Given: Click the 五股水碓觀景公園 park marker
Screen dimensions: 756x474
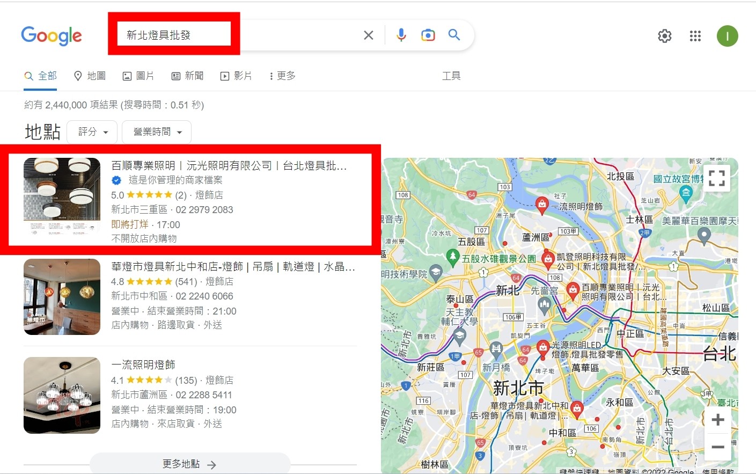Looking at the screenshot, I should [453, 257].
